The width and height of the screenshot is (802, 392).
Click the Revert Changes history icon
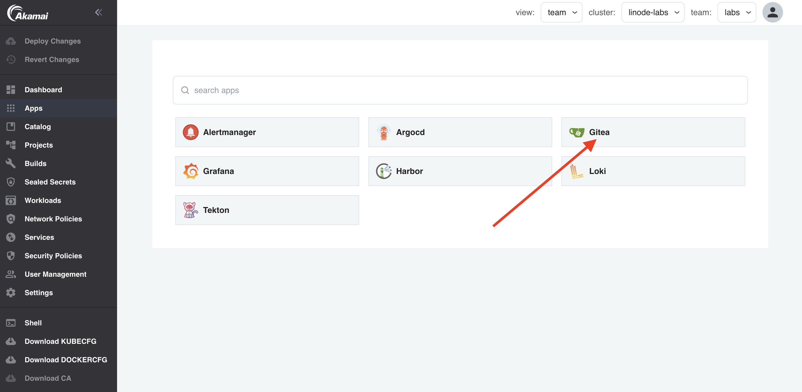[11, 59]
